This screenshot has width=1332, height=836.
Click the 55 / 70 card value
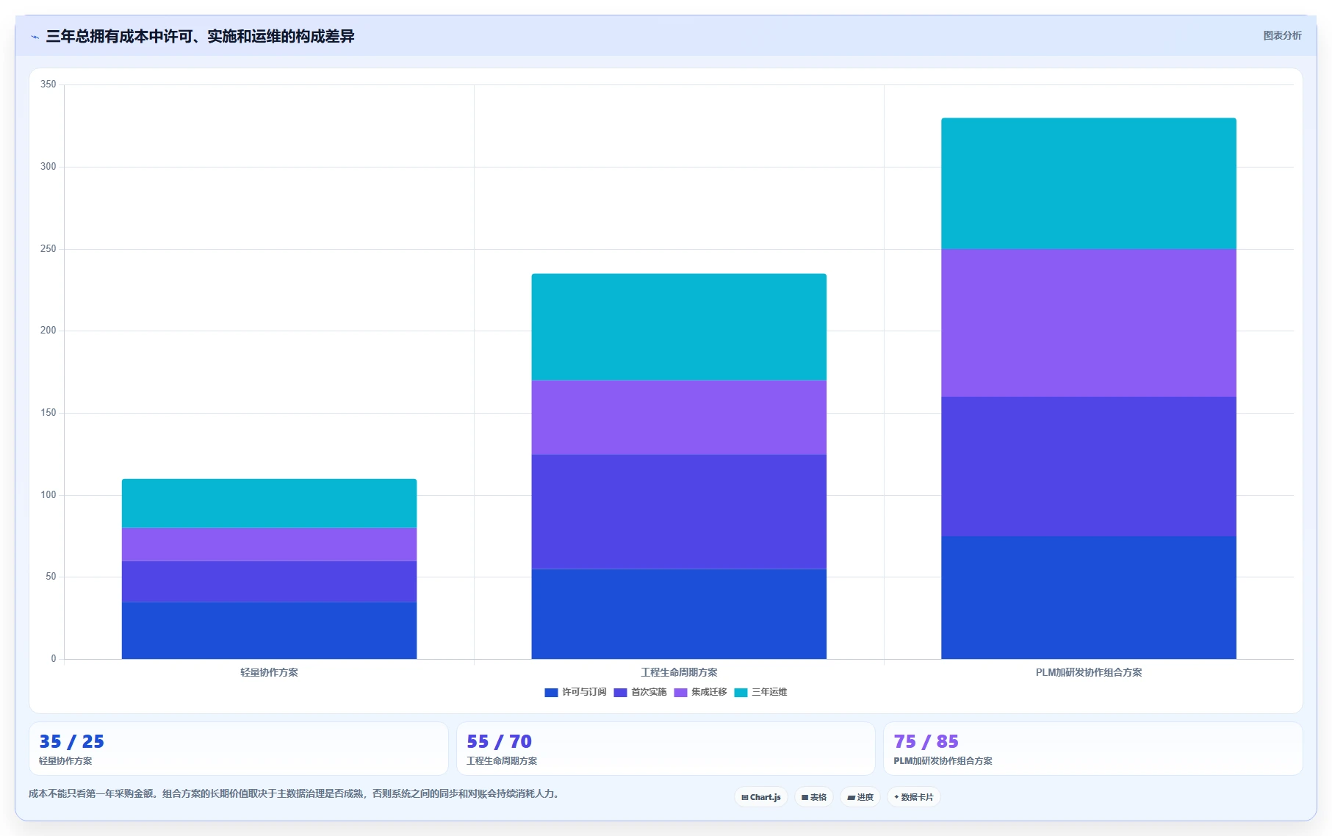499,741
